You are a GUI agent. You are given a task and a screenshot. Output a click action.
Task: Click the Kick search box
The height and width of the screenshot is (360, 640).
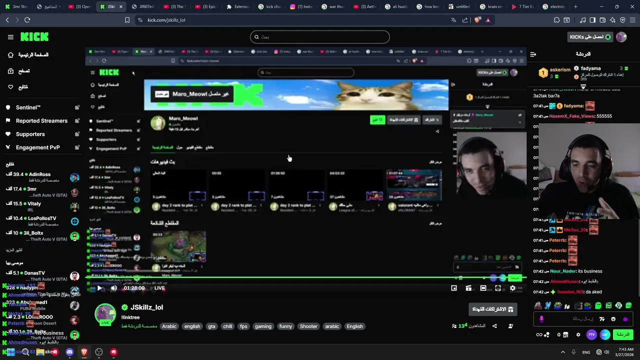pos(320,37)
